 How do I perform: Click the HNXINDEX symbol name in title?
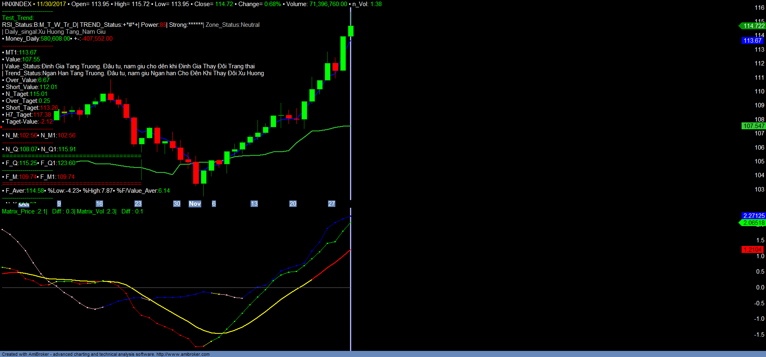click(x=17, y=4)
